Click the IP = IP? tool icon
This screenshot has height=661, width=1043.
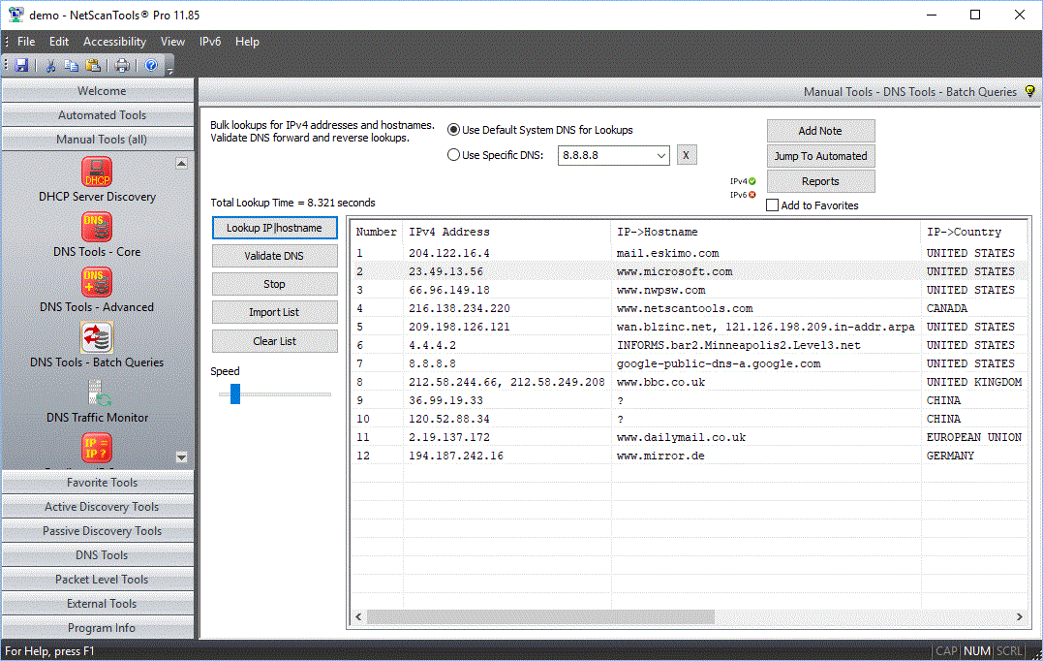pos(97,448)
